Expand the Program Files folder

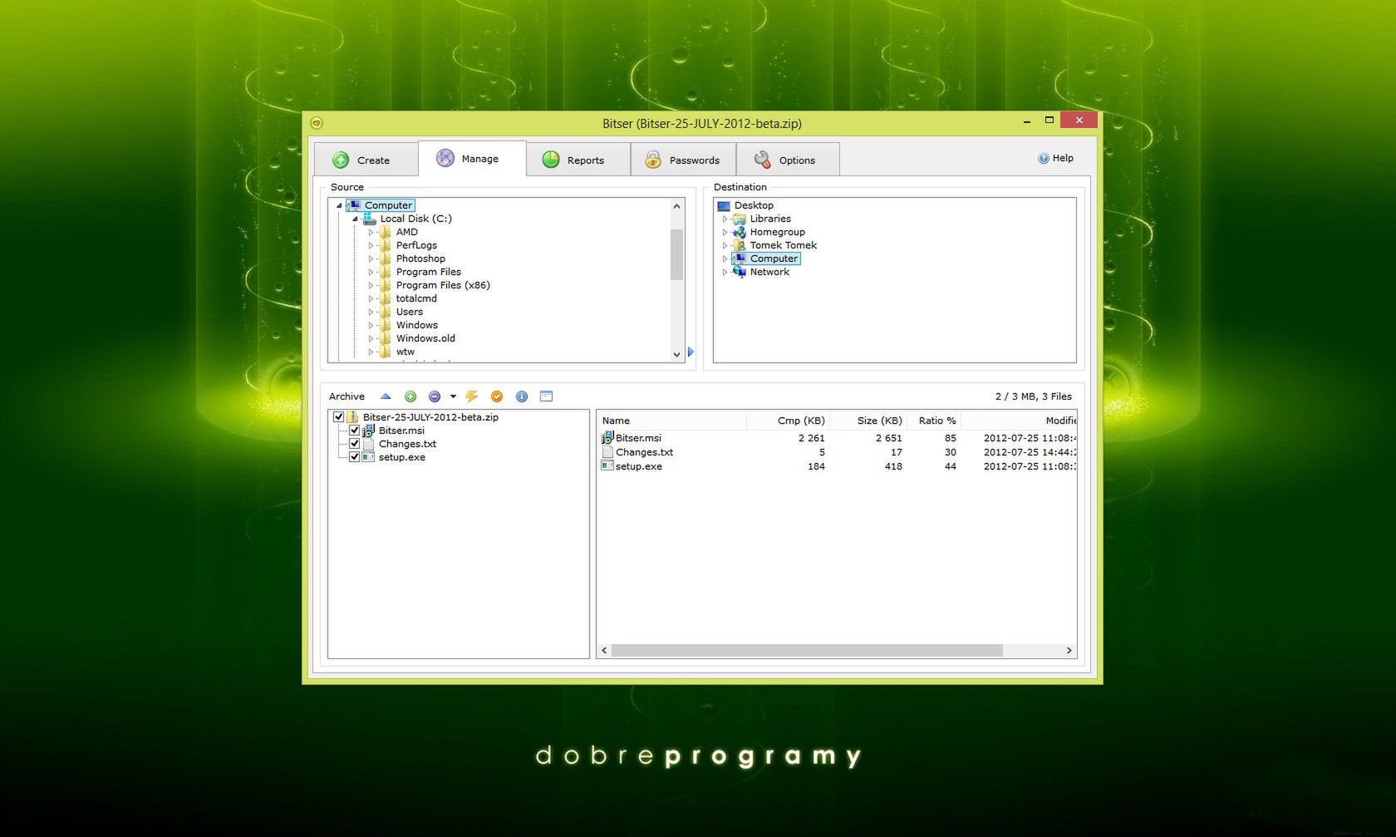371,272
